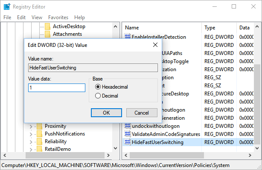Select the Attachments folder icon

click(47, 34)
